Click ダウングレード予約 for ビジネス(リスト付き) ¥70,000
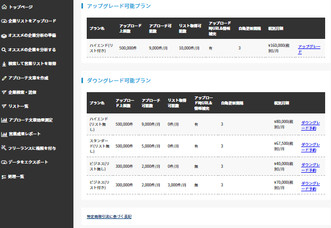 pos(311,186)
